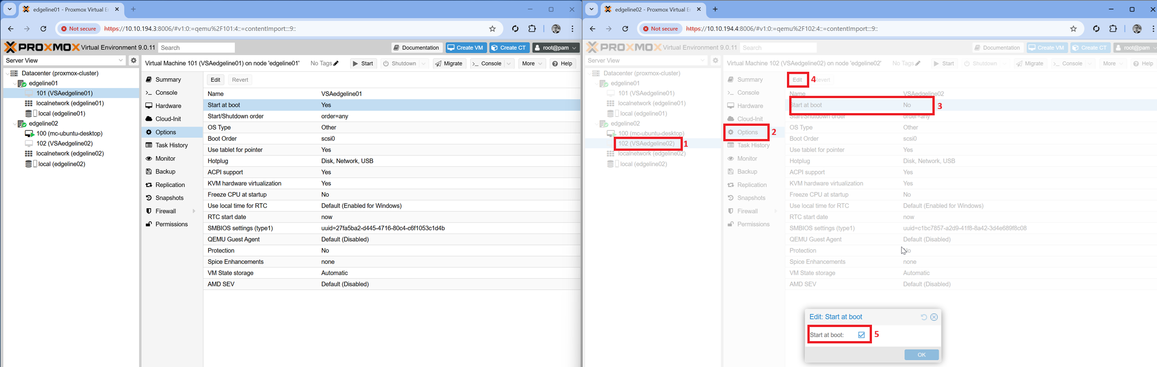Select the AMD SEV row in the left window

[392, 284]
